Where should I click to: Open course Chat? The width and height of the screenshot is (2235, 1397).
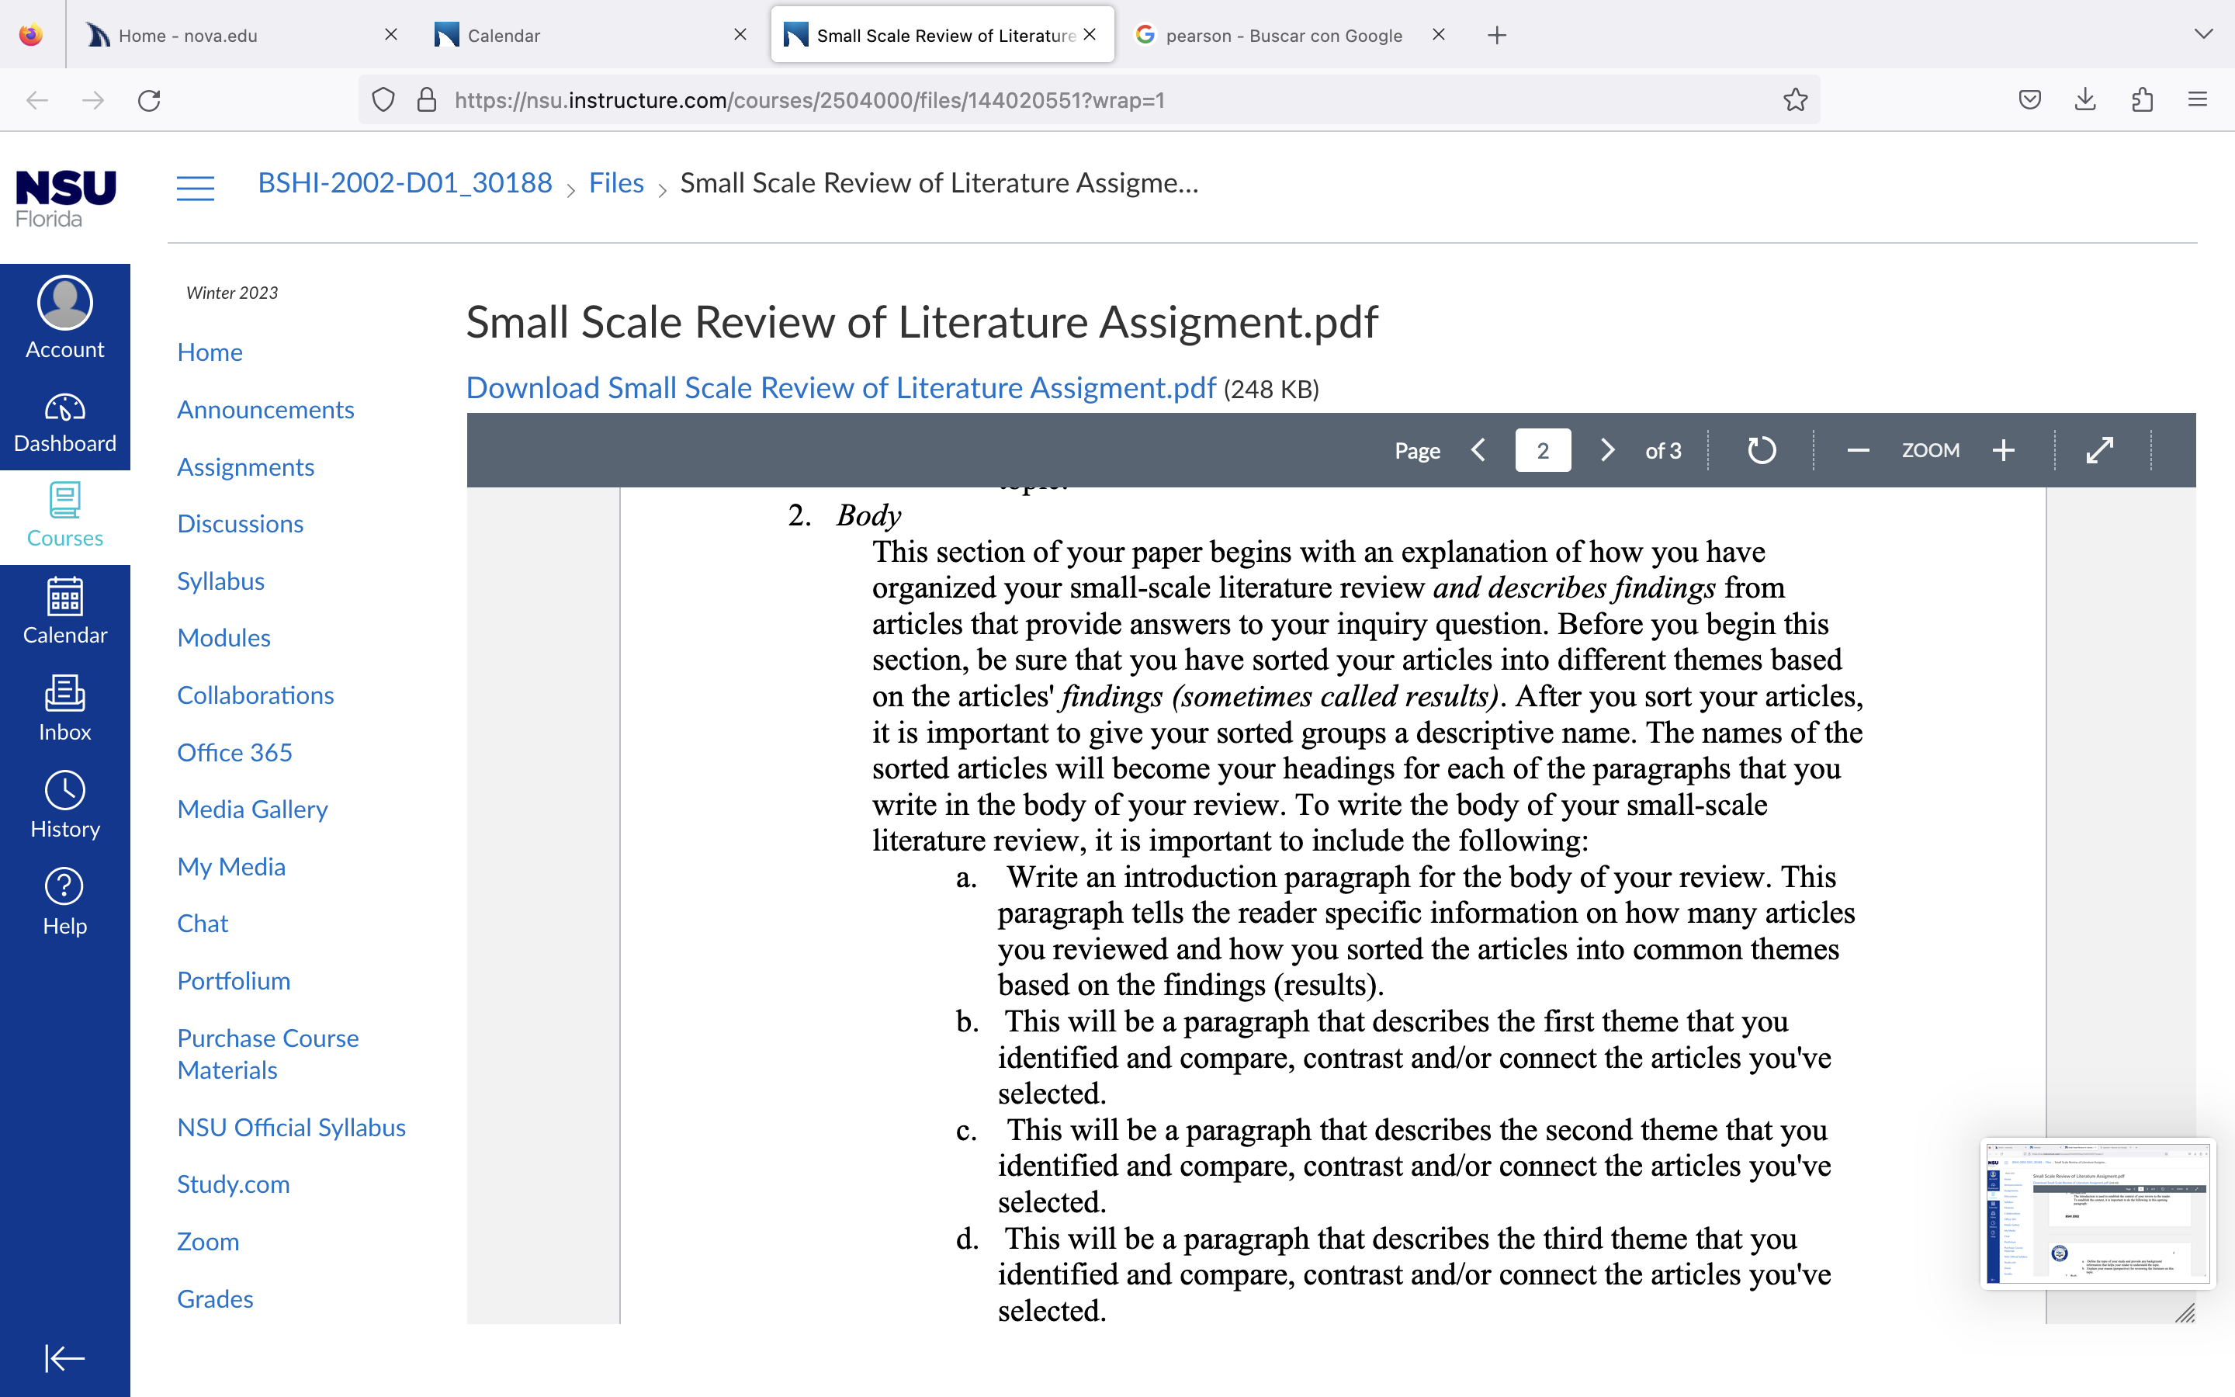click(x=203, y=923)
